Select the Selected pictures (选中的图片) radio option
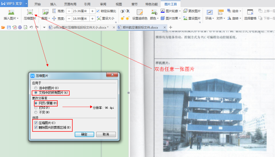 click(36, 88)
